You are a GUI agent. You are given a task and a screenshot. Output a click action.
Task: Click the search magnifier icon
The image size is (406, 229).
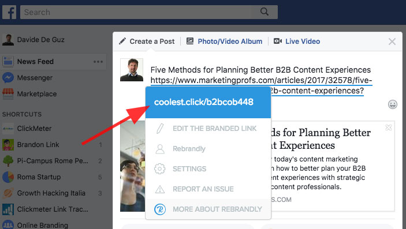click(x=265, y=12)
